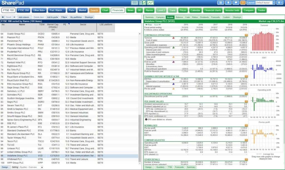The image size is (285, 170).
Task: Open the Compare view button
Action: pos(249,10)
